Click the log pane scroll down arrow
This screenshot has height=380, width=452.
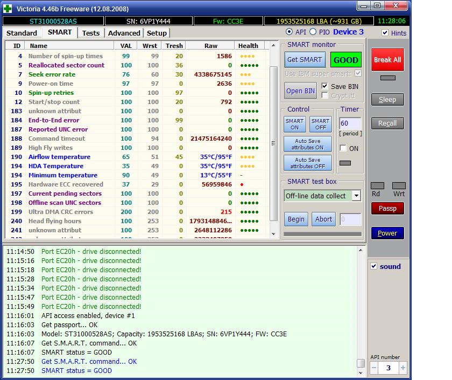[x=361, y=373]
